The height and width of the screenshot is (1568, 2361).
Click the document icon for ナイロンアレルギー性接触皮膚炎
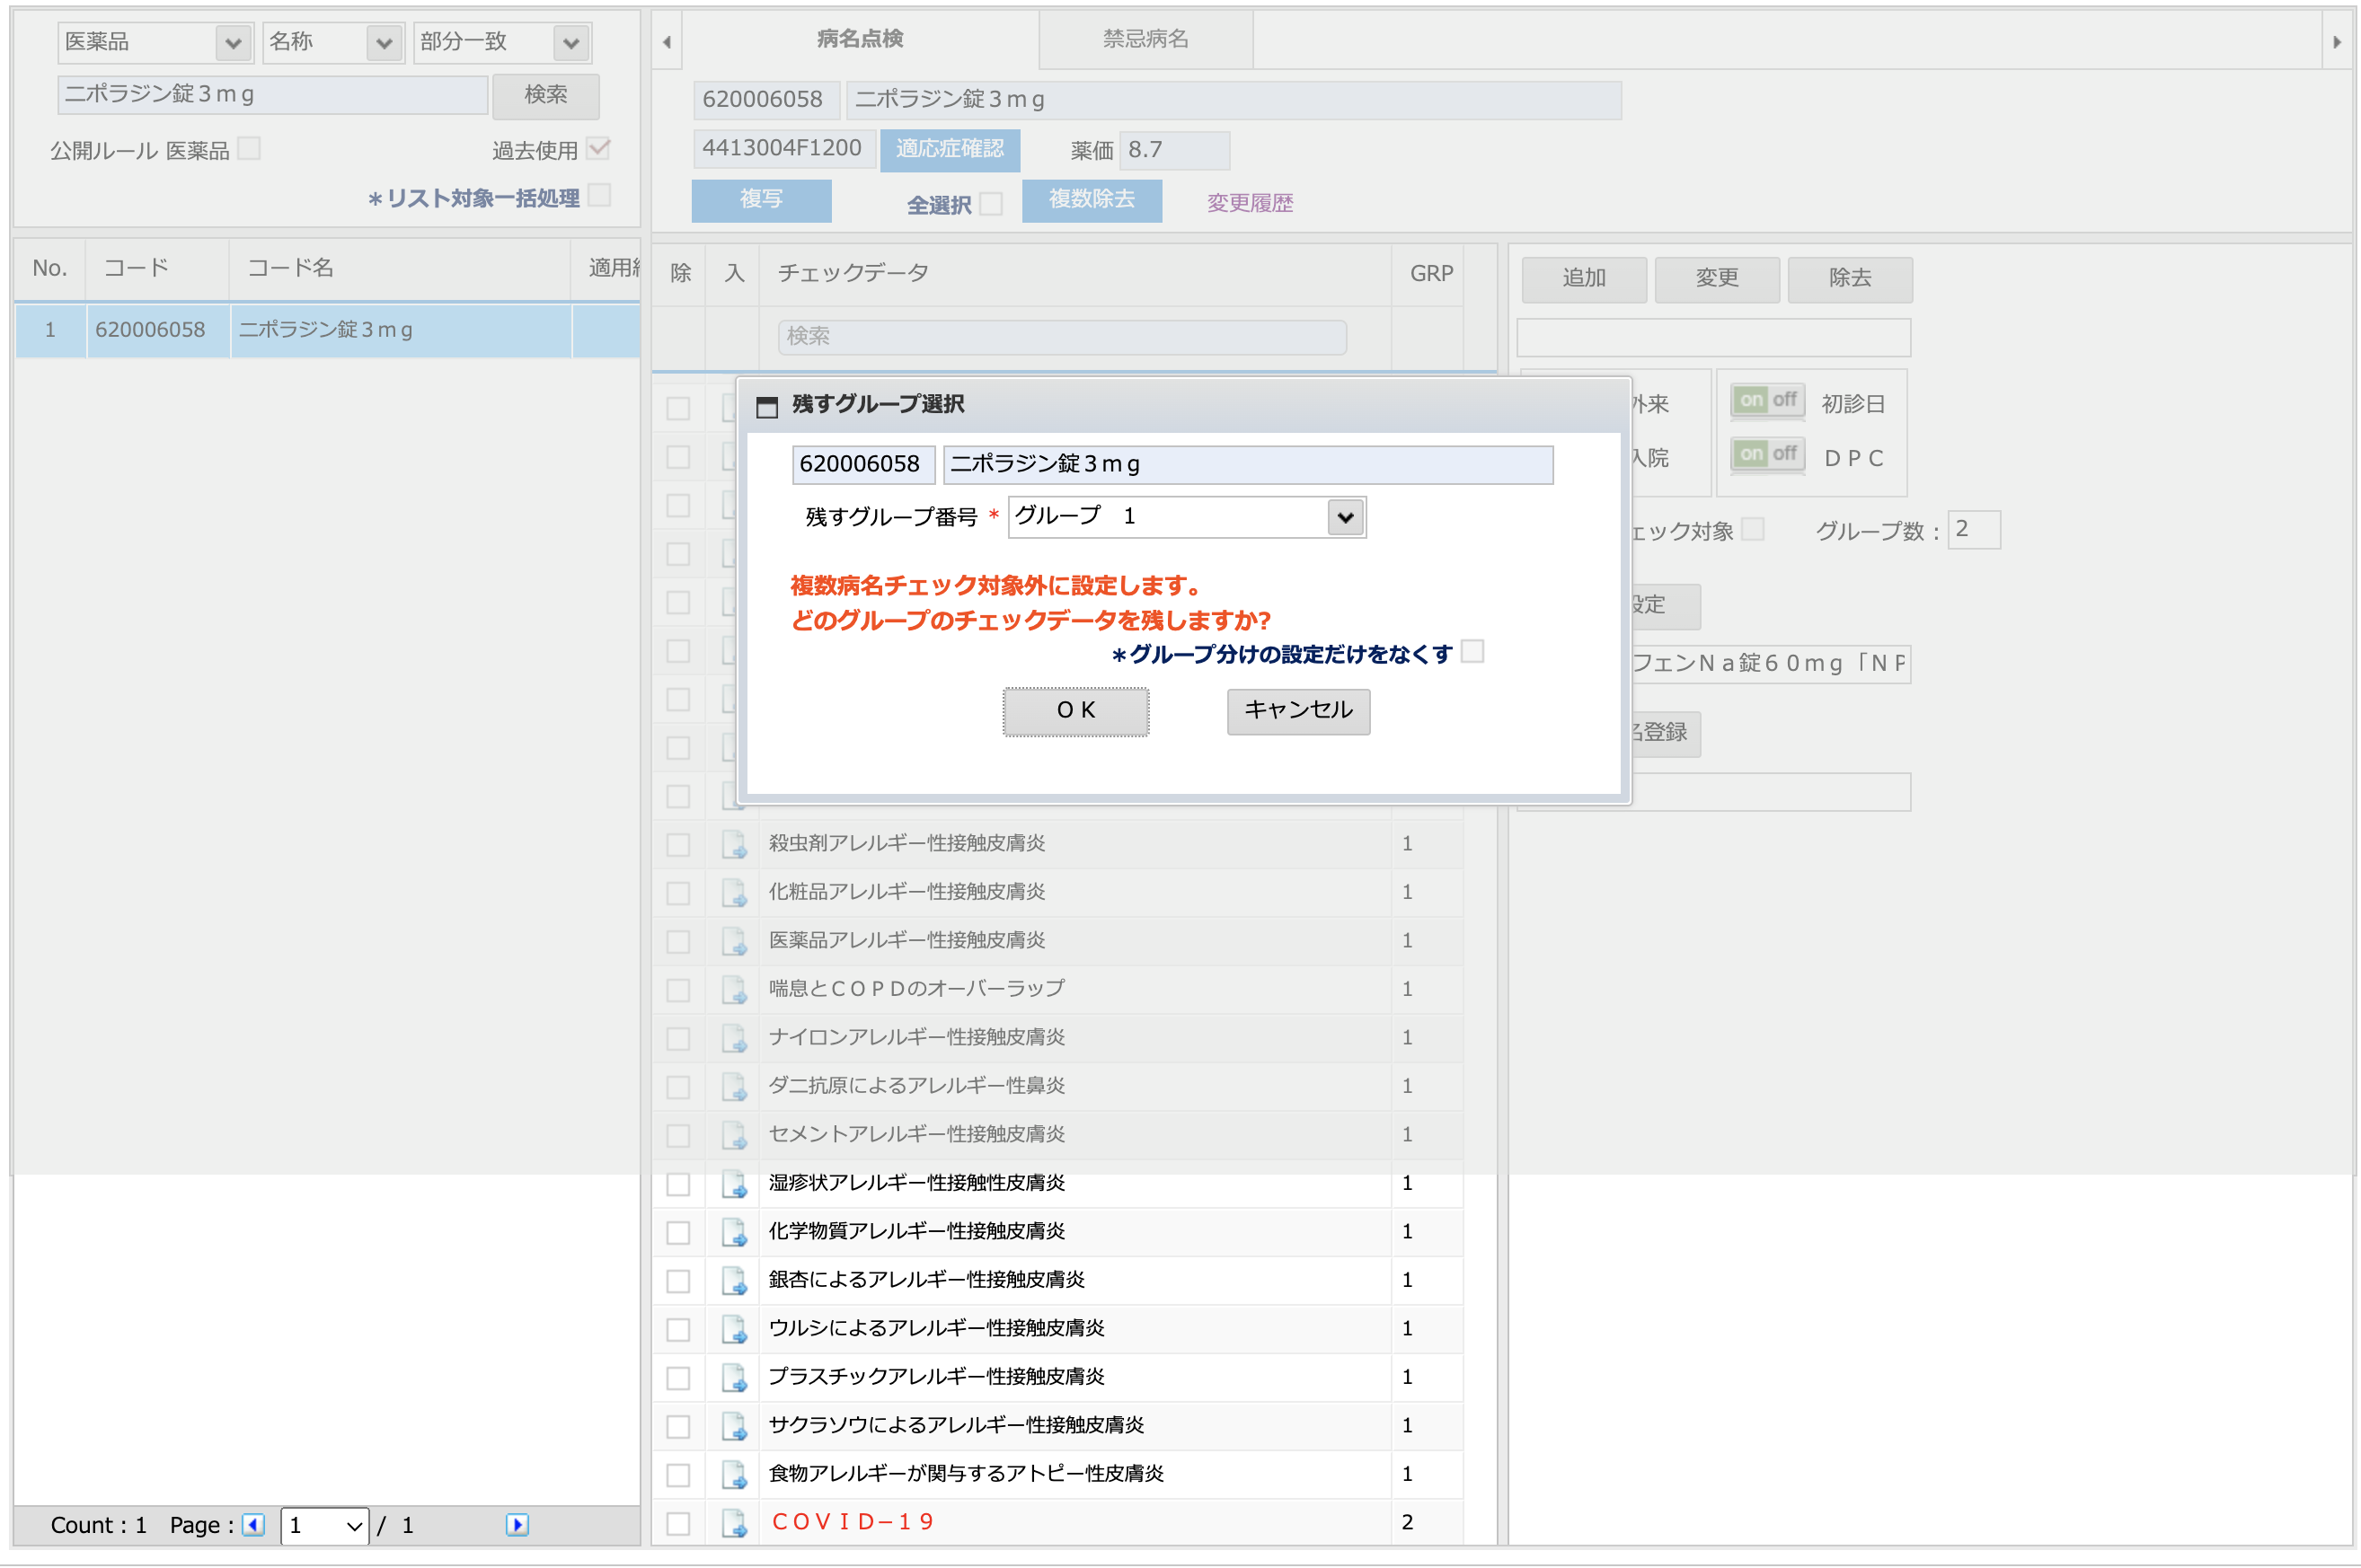click(734, 1038)
